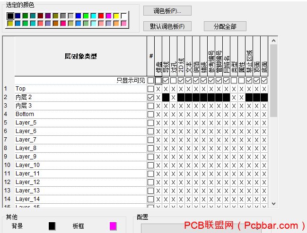Check the Layer_10 row checkbox

pos(150,165)
